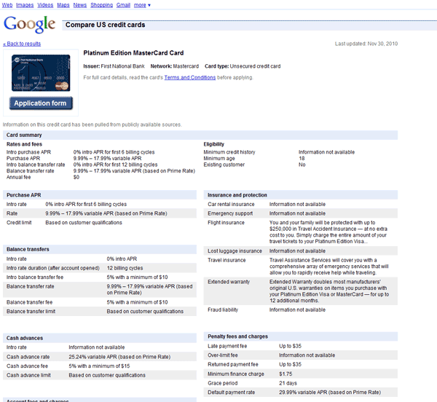Click the 'Minimum age' label under Eligibility
437x402 pixels.
pyautogui.click(x=219, y=158)
